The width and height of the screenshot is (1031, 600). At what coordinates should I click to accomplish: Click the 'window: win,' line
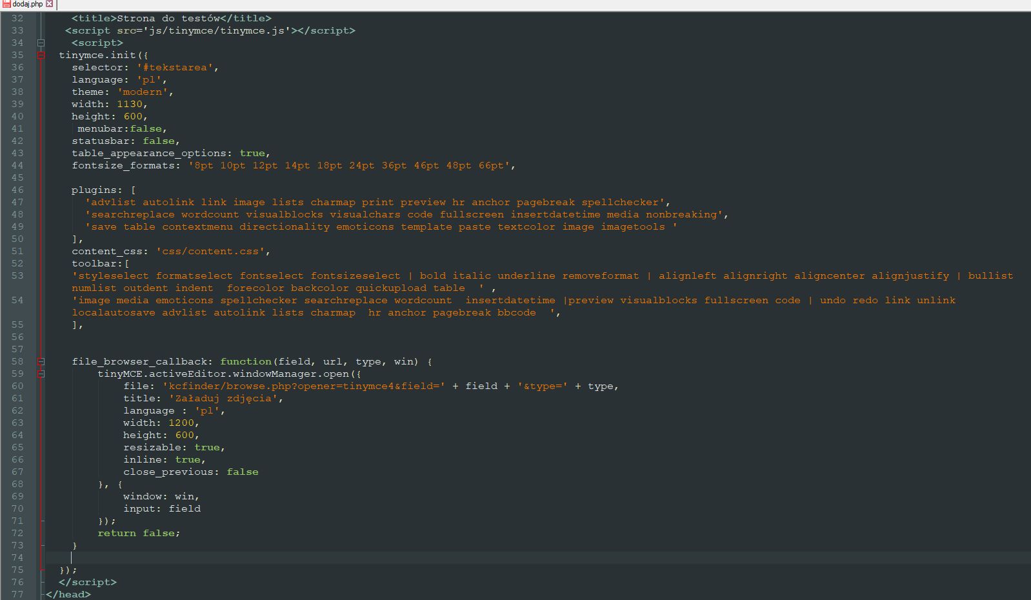pos(162,497)
